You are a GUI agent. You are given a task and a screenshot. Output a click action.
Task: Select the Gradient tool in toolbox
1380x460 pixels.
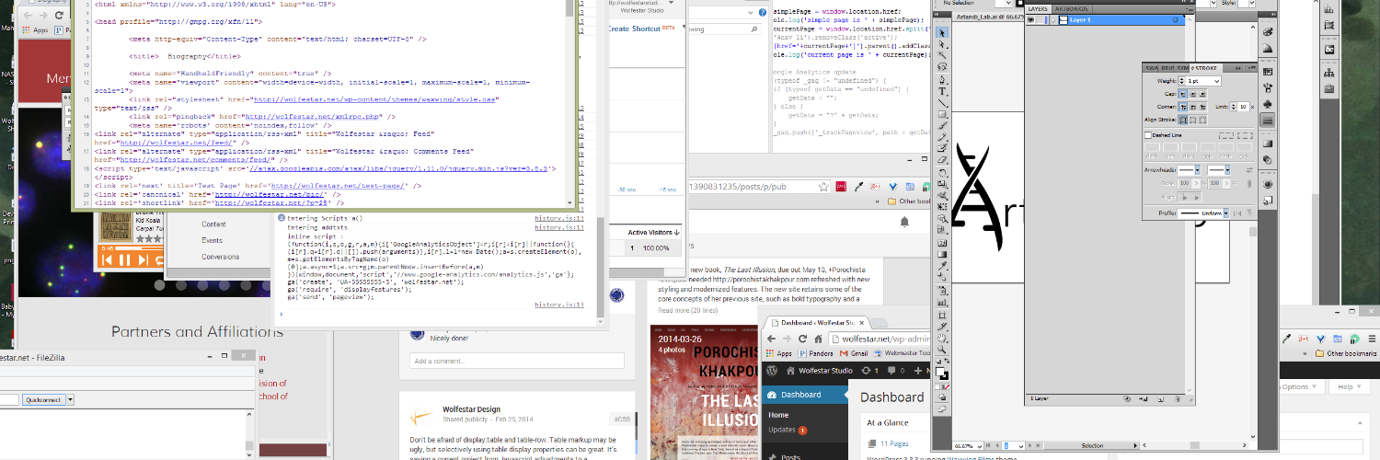(x=943, y=254)
